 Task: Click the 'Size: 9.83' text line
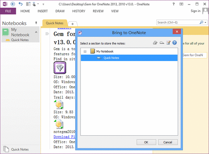(64, 112)
